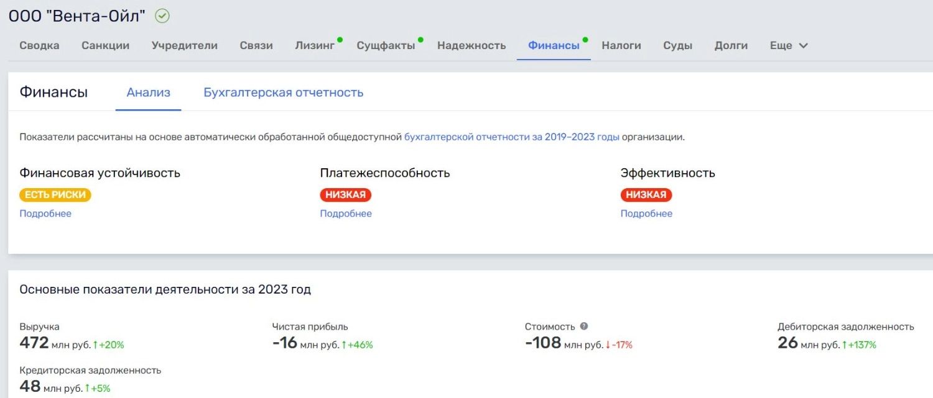Image resolution: width=933 pixels, height=398 pixels.
Task: Click the Эффективность heading
Action: (x=668, y=173)
